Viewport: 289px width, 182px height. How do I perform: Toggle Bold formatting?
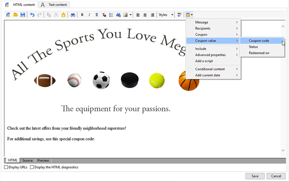(82, 15)
